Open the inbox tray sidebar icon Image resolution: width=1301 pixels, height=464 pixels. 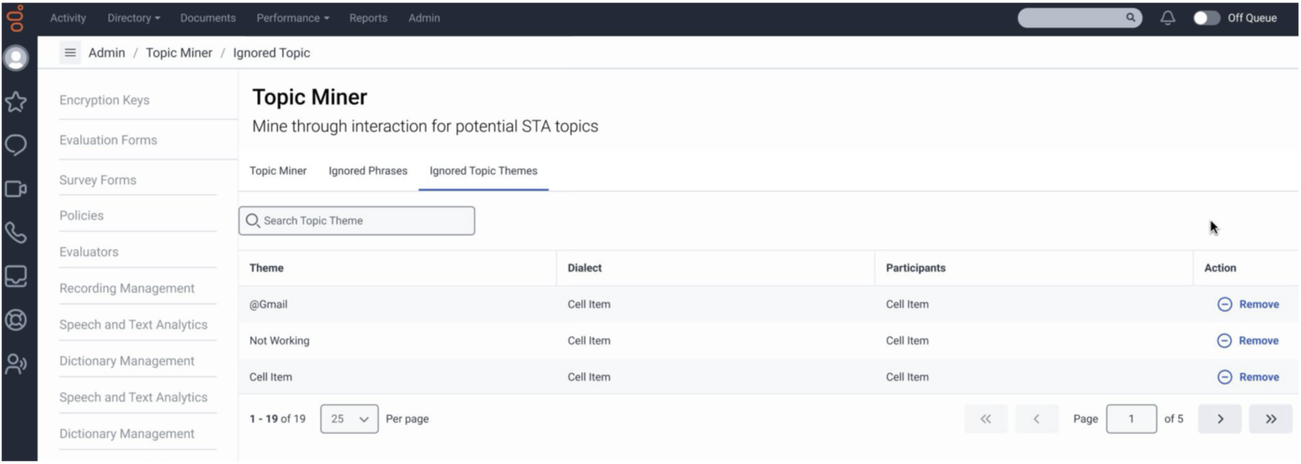[16, 276]
